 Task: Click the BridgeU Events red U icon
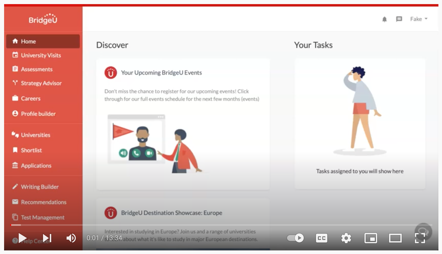111,73
